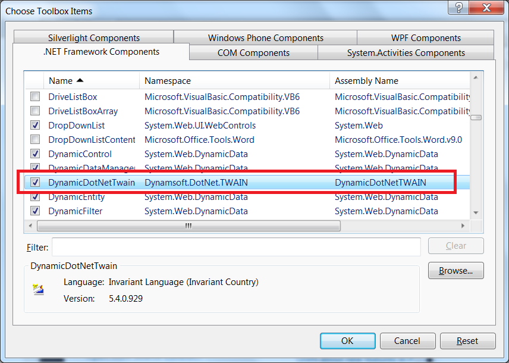Select the WPF Components tab
This screenshot has width=509, height=363.
click(x=426, y=38)
